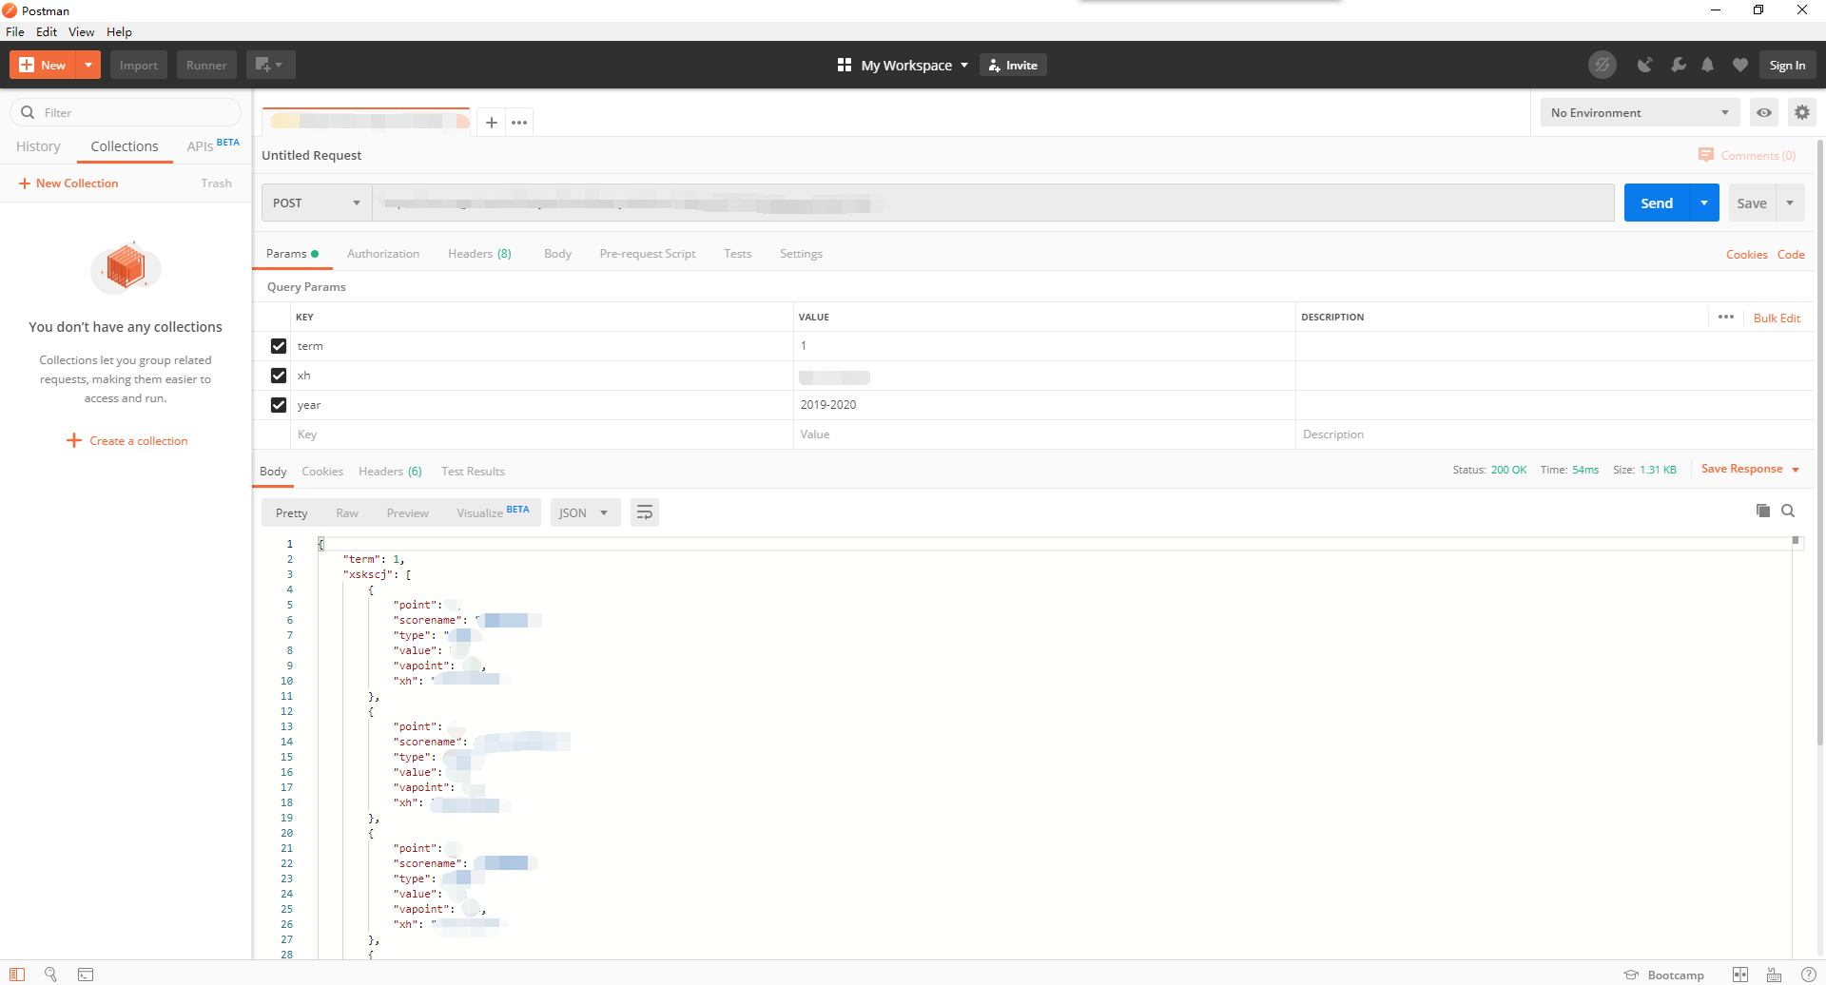
Task: Open the Capture requests and cookies icon
Action: pos(1645,65)
